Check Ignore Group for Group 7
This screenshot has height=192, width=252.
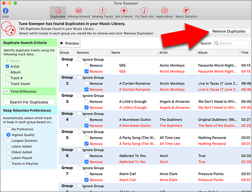(79, 168)
